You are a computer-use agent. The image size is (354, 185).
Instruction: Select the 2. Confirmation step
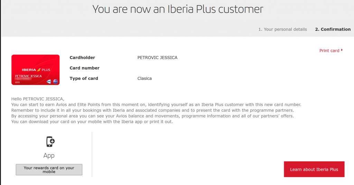pos(333,29)
